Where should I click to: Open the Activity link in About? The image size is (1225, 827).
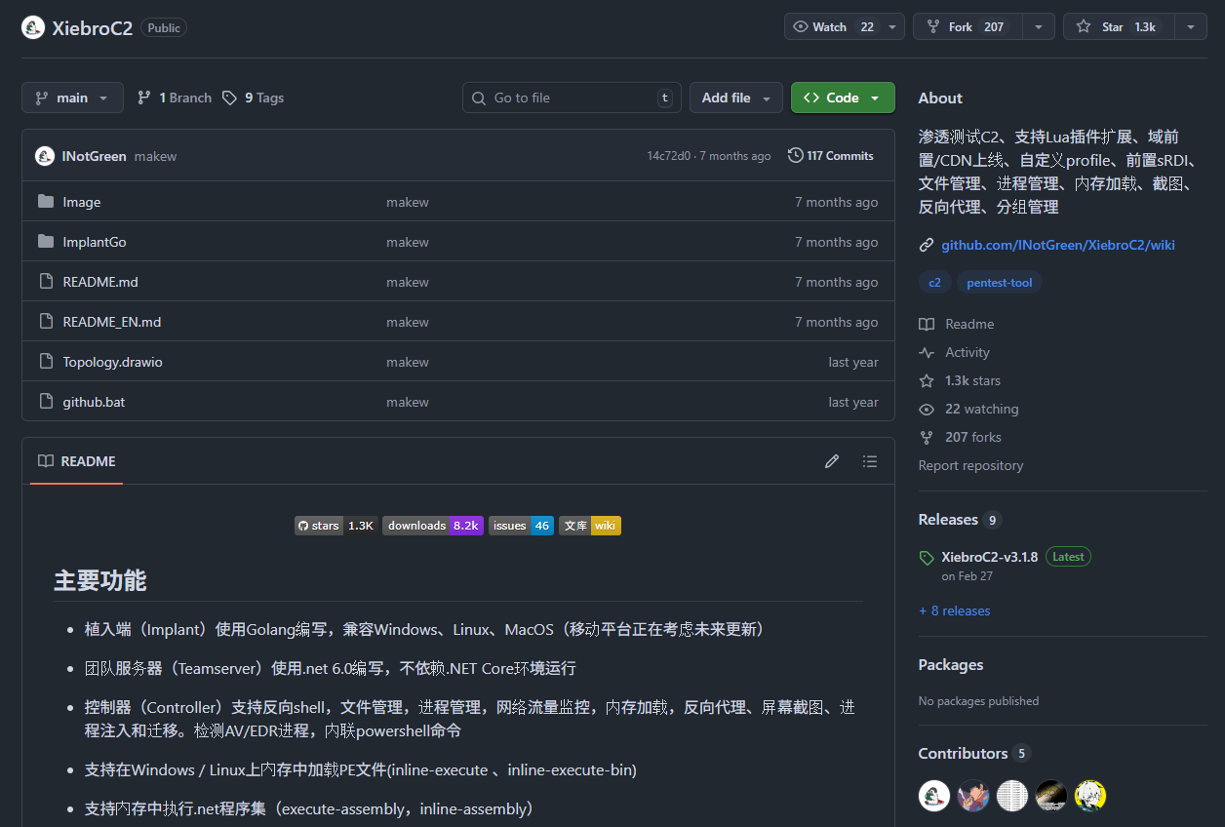[x=967, y=352]
